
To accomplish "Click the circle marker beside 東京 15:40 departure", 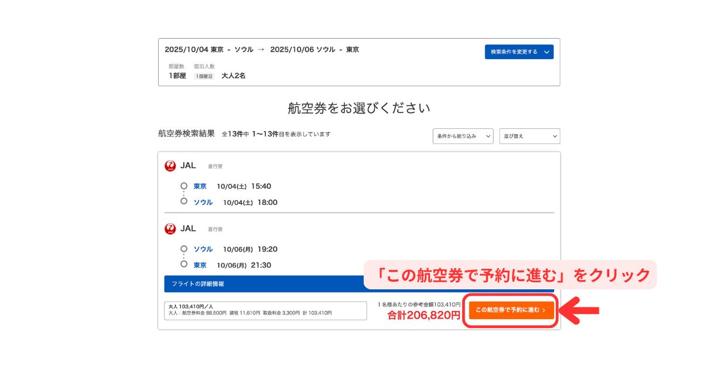I will [184, 186].
